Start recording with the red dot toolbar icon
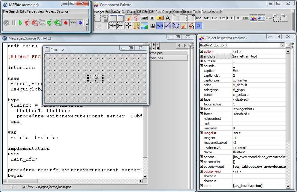 66,23
